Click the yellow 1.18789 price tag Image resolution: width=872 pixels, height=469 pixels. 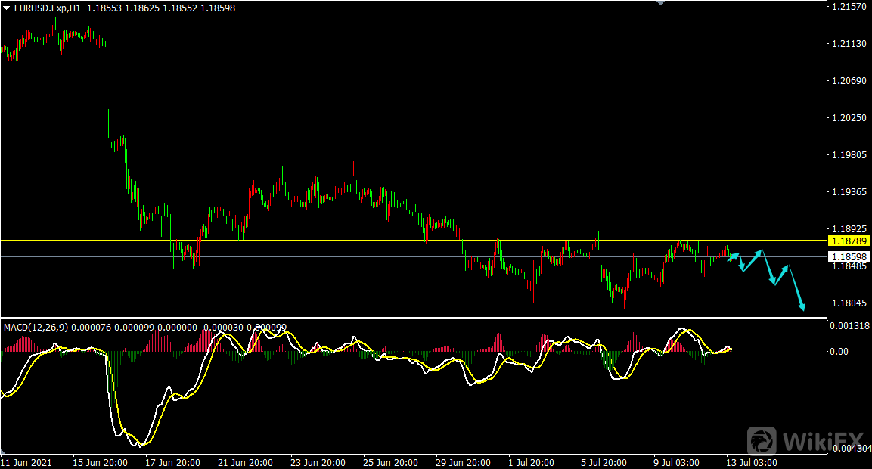click(850, 241)
